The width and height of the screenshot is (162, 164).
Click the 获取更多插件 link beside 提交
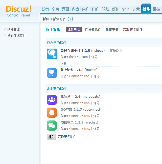(x=67, y=137)
